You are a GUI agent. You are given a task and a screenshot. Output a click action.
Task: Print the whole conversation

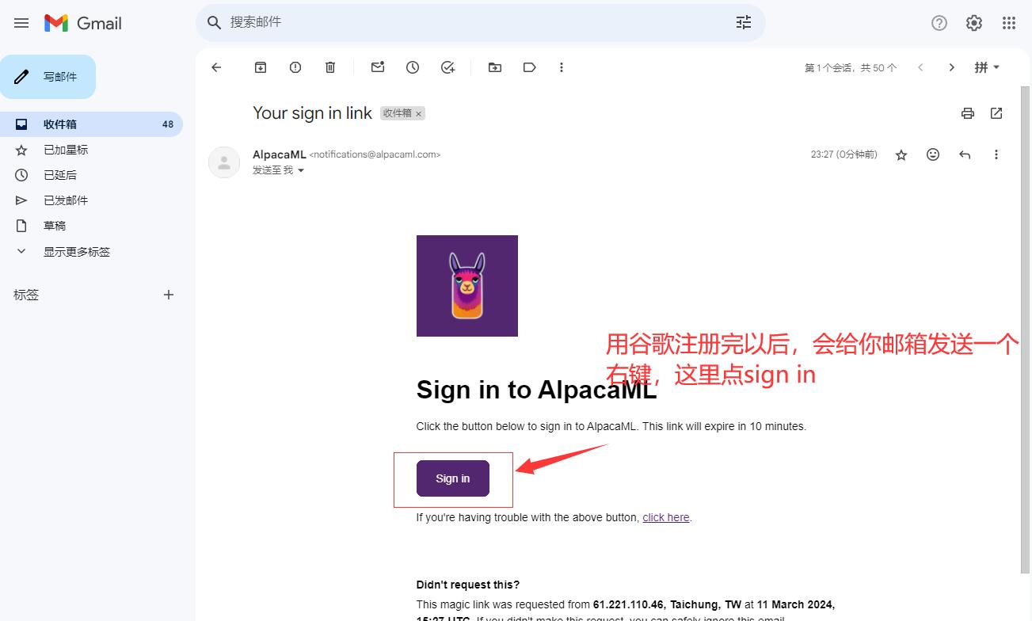[x=968, y=113]
